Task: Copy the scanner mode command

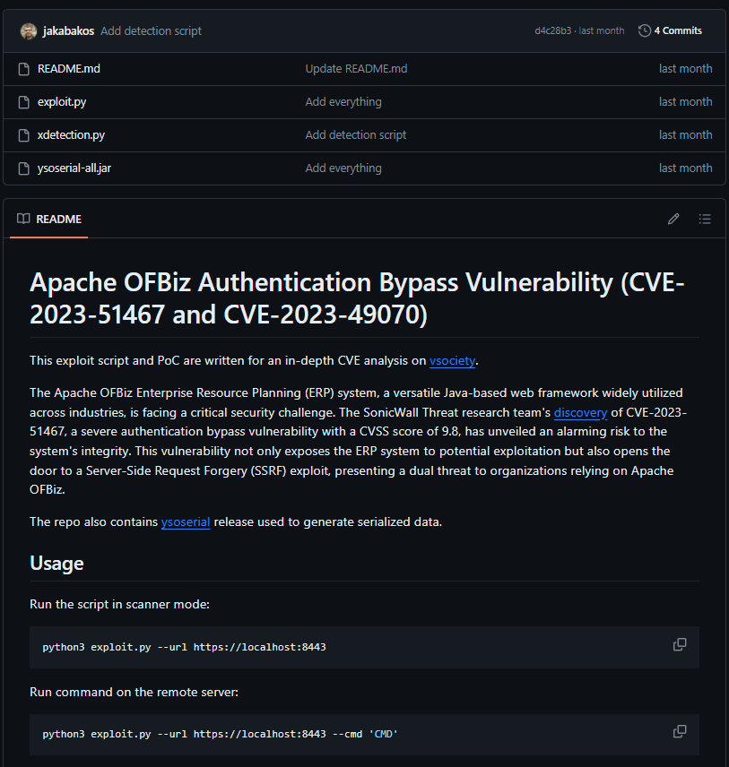Action: pos(680,645)
